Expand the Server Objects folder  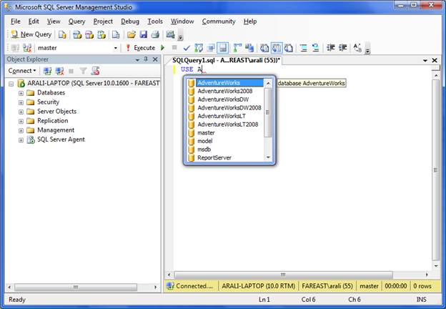21,112
